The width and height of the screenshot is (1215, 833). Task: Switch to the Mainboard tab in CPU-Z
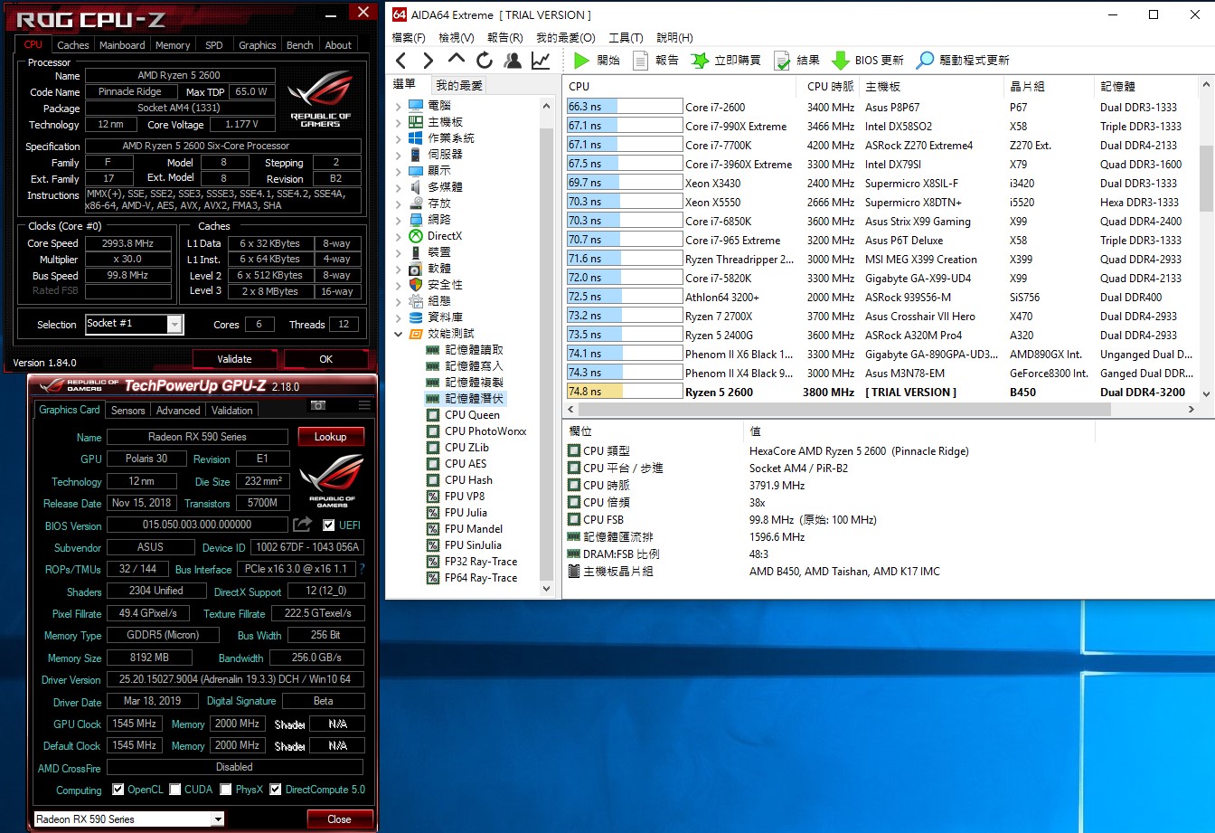(x=122, y=45)
